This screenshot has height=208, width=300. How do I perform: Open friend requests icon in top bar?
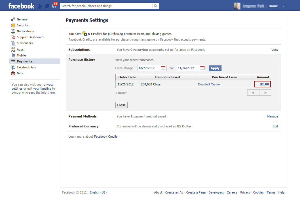[40, 6]
